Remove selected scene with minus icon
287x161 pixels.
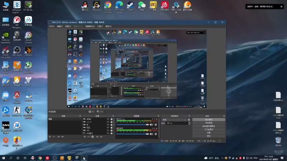coord(54,137)
